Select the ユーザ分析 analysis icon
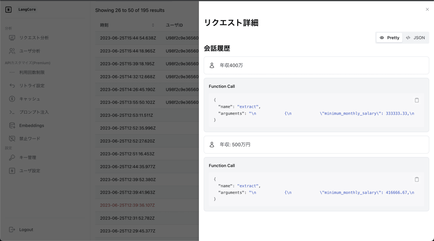Image resolution: width=434 pixels, height=241 pixels. (x=12, y=51)
